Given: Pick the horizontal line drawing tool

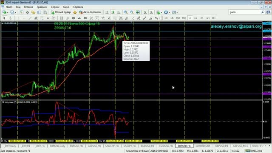Looking at the screenshot, I should click(24, 18).
